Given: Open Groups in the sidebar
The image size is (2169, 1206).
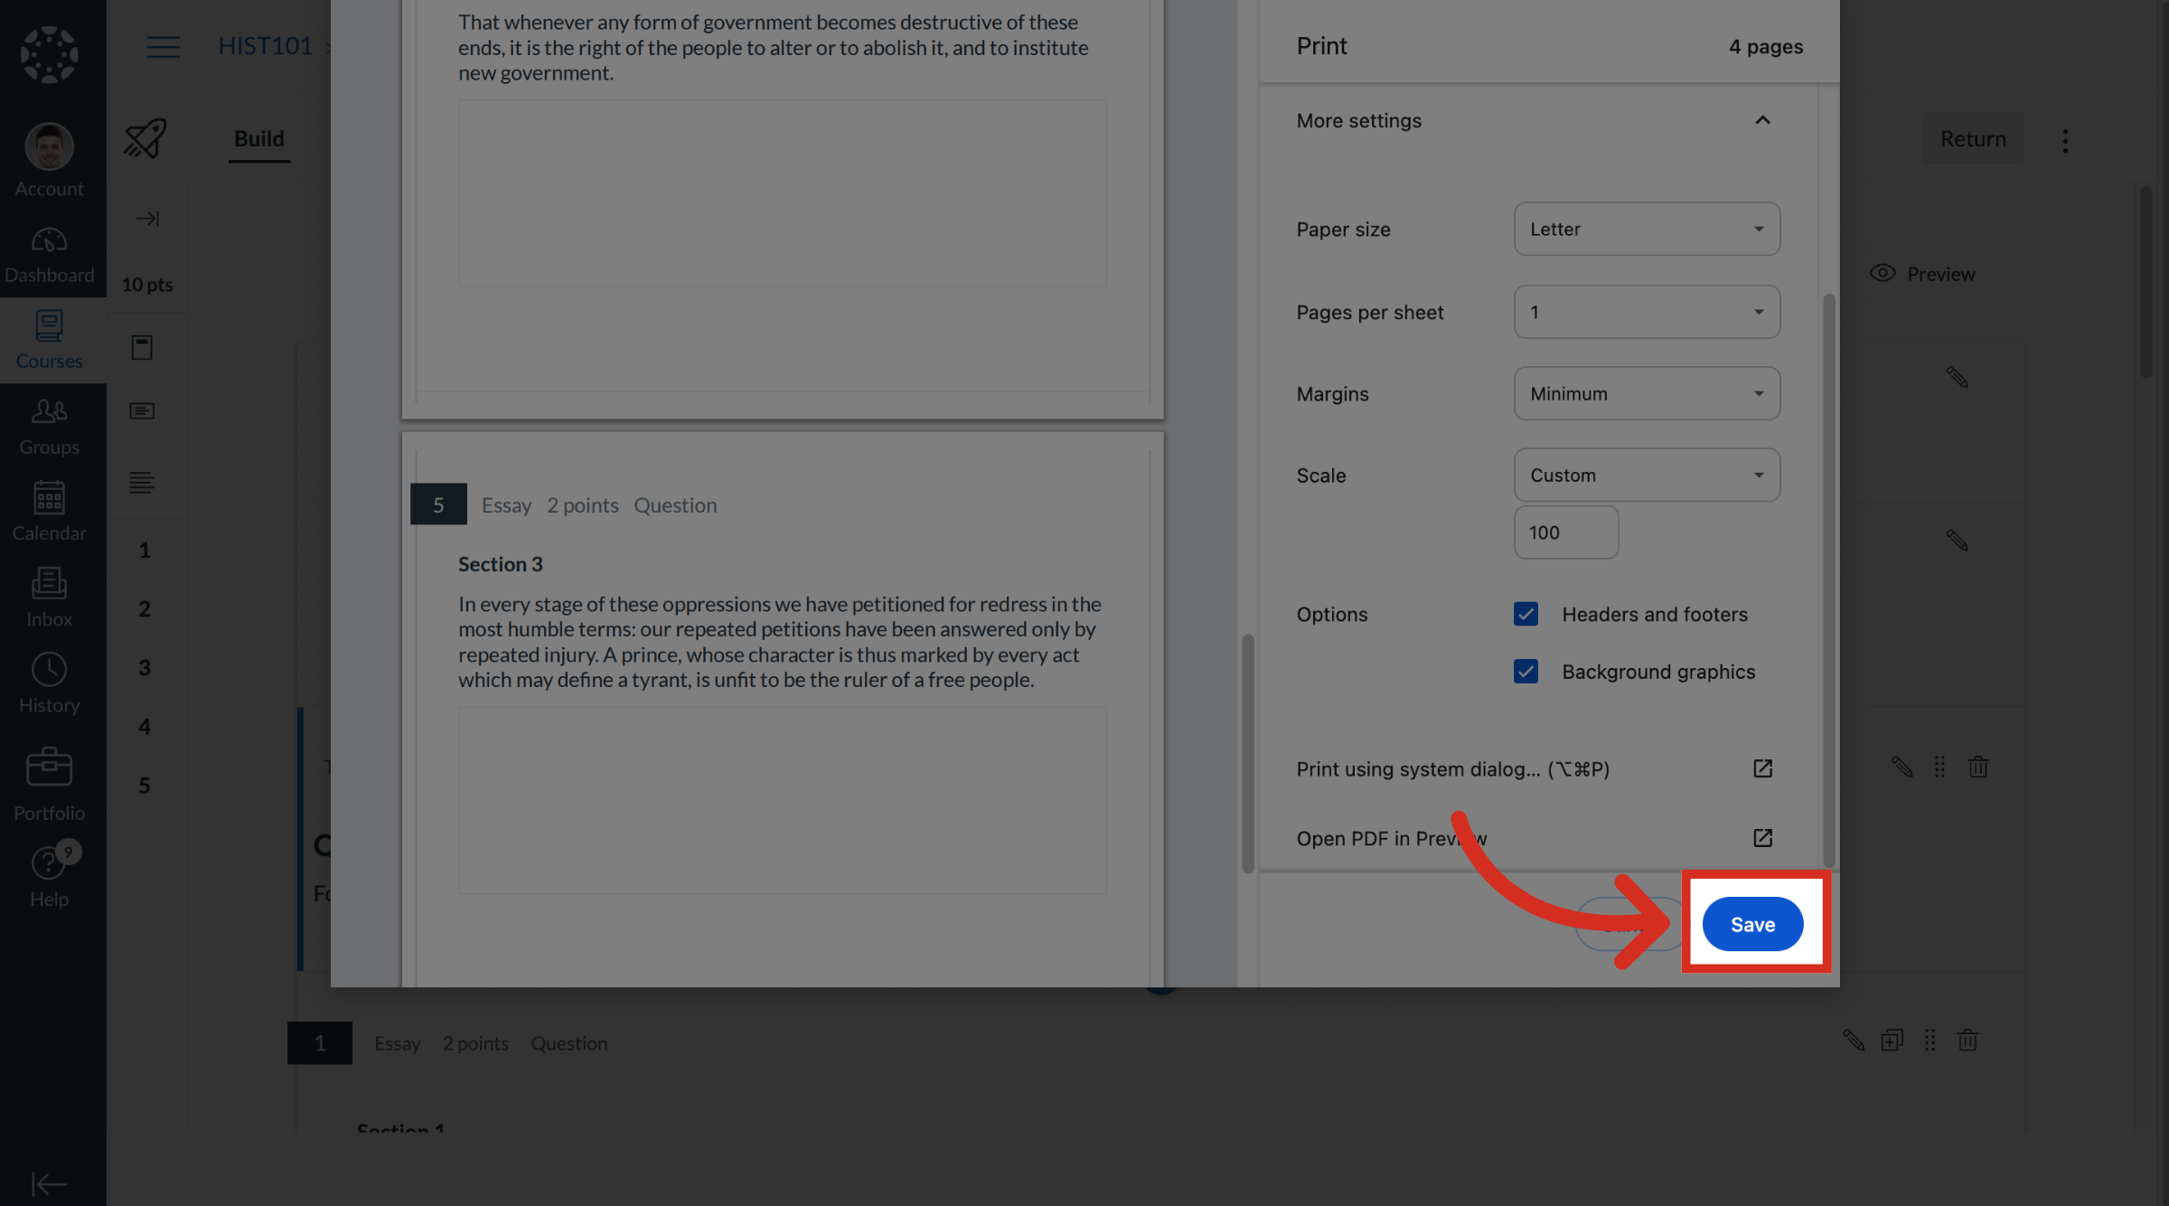Looking at the screenshot, I should click(49, 428).
